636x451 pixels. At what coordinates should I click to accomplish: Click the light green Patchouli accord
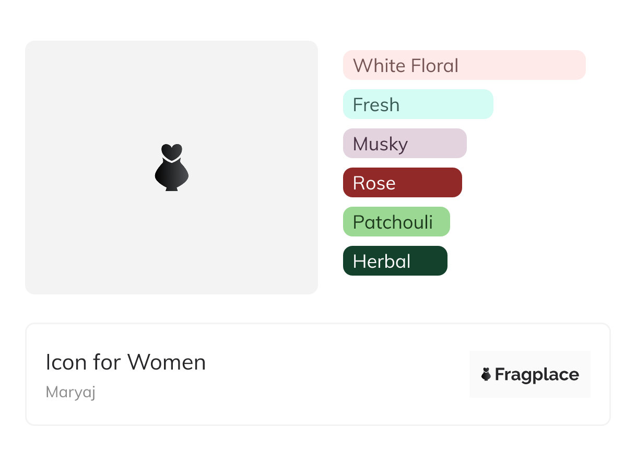click(x=396, y=222)
